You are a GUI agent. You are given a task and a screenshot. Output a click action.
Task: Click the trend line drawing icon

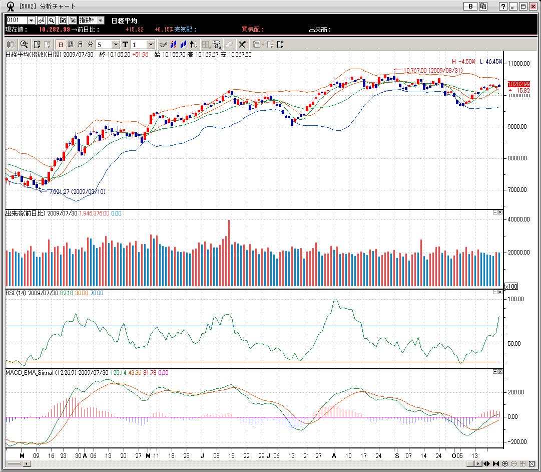click(163, 45)
